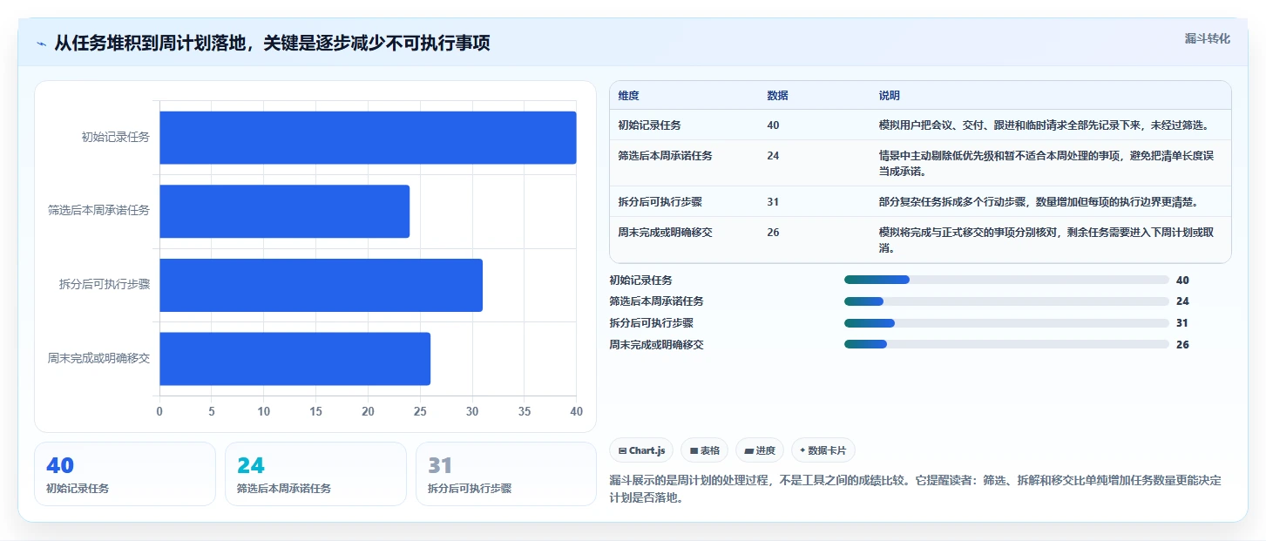Click the footnote beginning 漏斗展示的是周计划

tap(915, 490)
